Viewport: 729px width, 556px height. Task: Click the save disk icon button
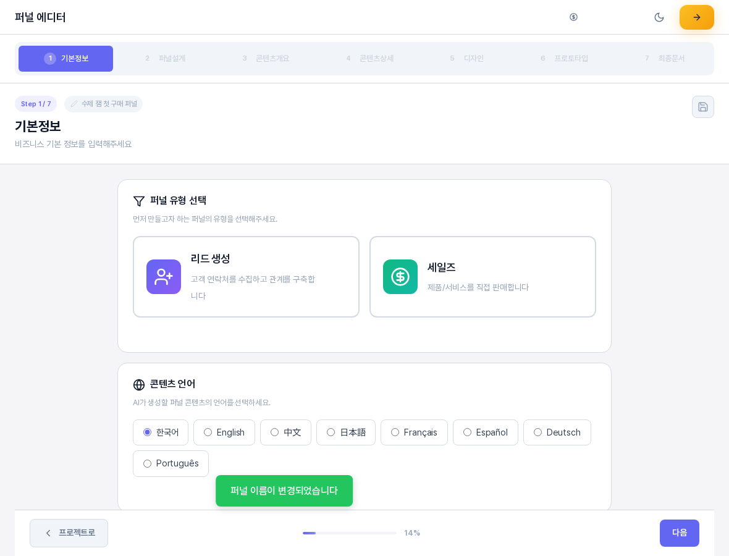702,107
